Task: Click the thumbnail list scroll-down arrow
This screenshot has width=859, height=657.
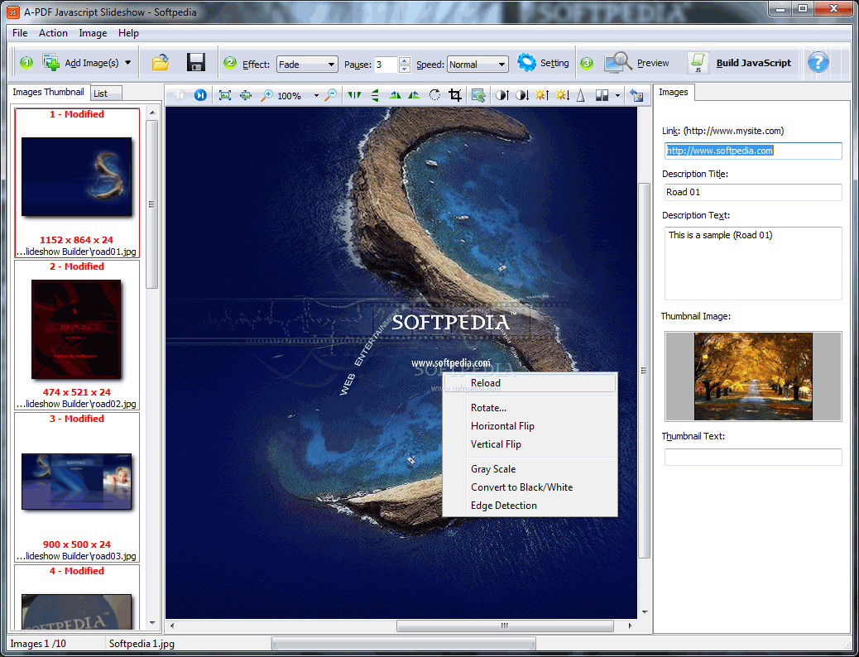Action: [x=152, y=623]
